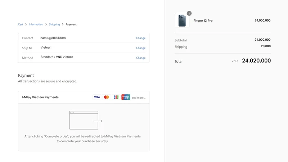Click the chevron after Shipping breadcrumb
Viewport: 288px width, 162px height.
(x=63, y=24)
